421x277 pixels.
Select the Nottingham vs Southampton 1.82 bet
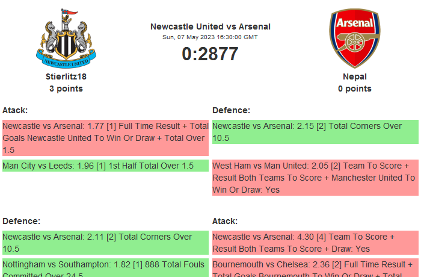click(105, 268)
